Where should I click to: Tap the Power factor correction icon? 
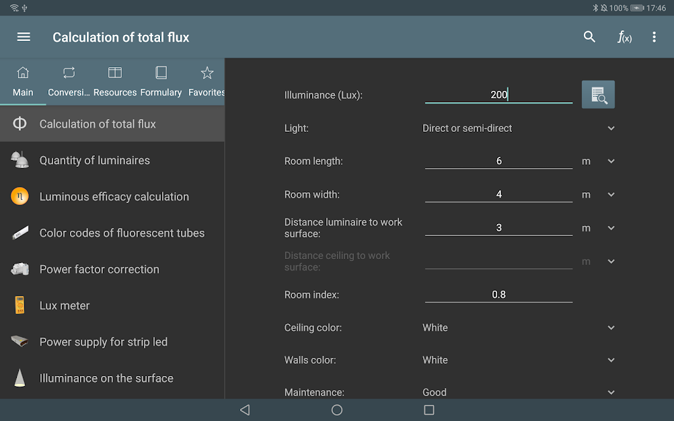(x=20, y=269)
